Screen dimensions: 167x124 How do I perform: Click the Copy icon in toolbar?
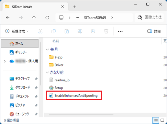coord(54,31)
